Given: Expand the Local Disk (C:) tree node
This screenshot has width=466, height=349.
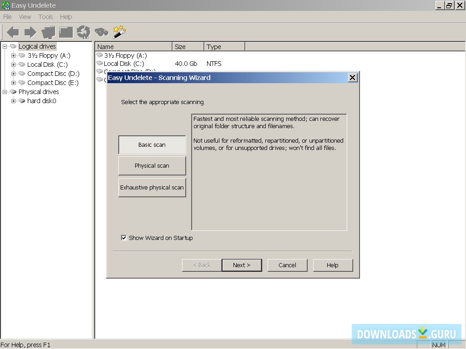Looking at the screenshot, I should point(14,65).
